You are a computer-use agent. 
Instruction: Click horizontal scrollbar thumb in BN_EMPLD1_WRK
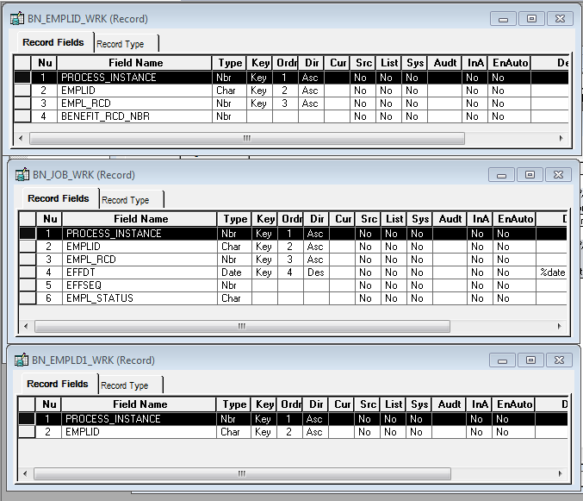pyautogui.click(x=243, y=473)
